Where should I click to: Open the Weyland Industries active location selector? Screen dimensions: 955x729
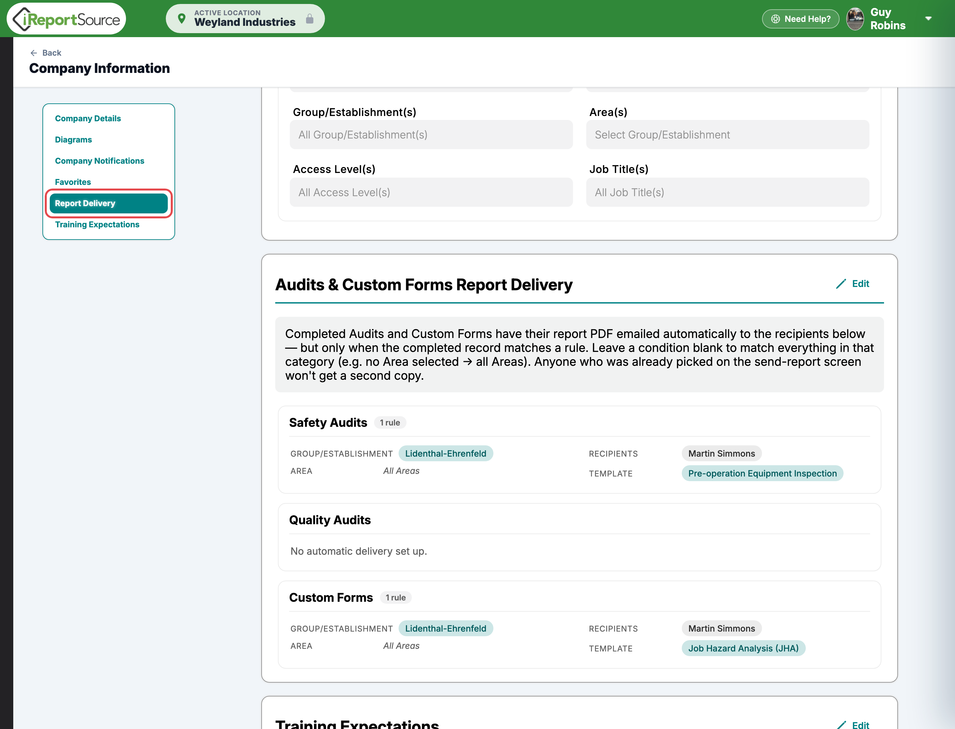point(245,19)
